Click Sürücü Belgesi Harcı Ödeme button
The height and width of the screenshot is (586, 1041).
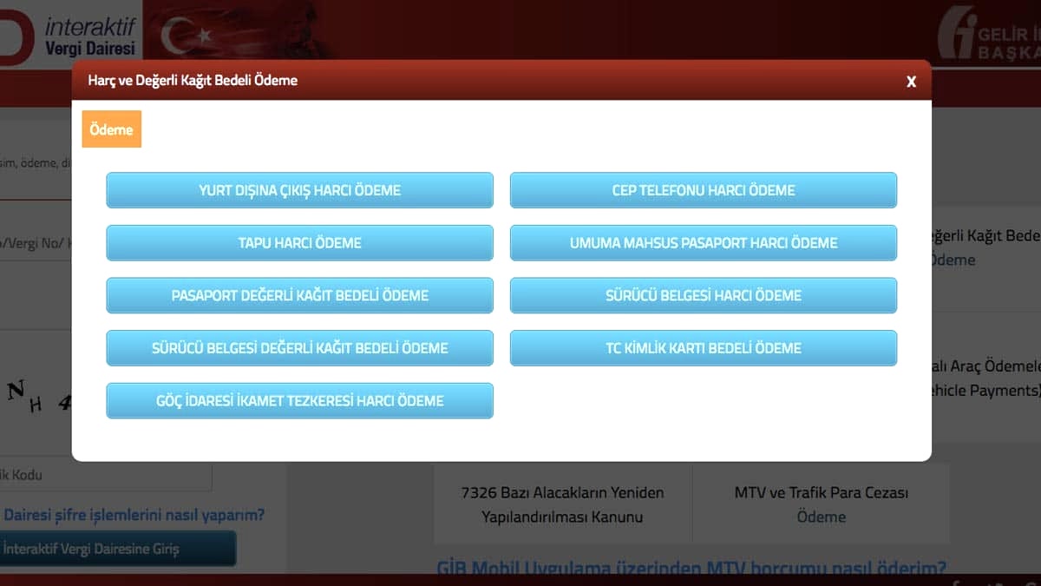point(703,295)
